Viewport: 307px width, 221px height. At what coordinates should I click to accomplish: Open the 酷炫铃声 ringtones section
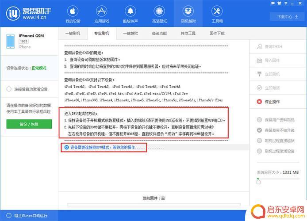(130, 14)
